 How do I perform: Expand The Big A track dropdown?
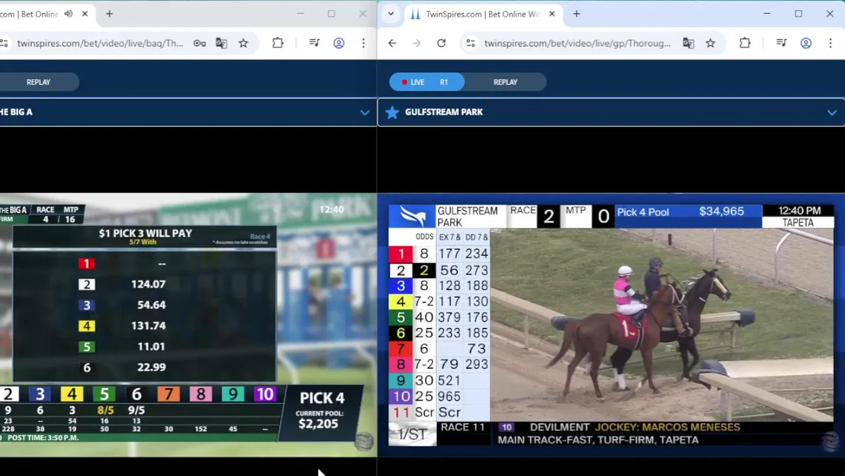pos(364,112)
